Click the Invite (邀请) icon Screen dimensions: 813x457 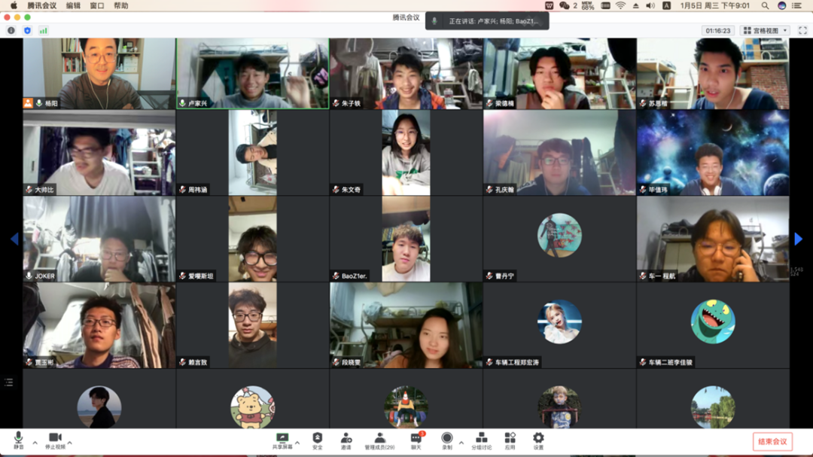tap(346, 440)
